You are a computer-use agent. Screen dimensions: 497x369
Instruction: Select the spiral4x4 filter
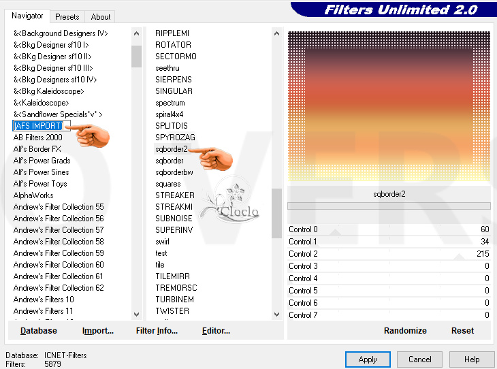tap(170, 114)
